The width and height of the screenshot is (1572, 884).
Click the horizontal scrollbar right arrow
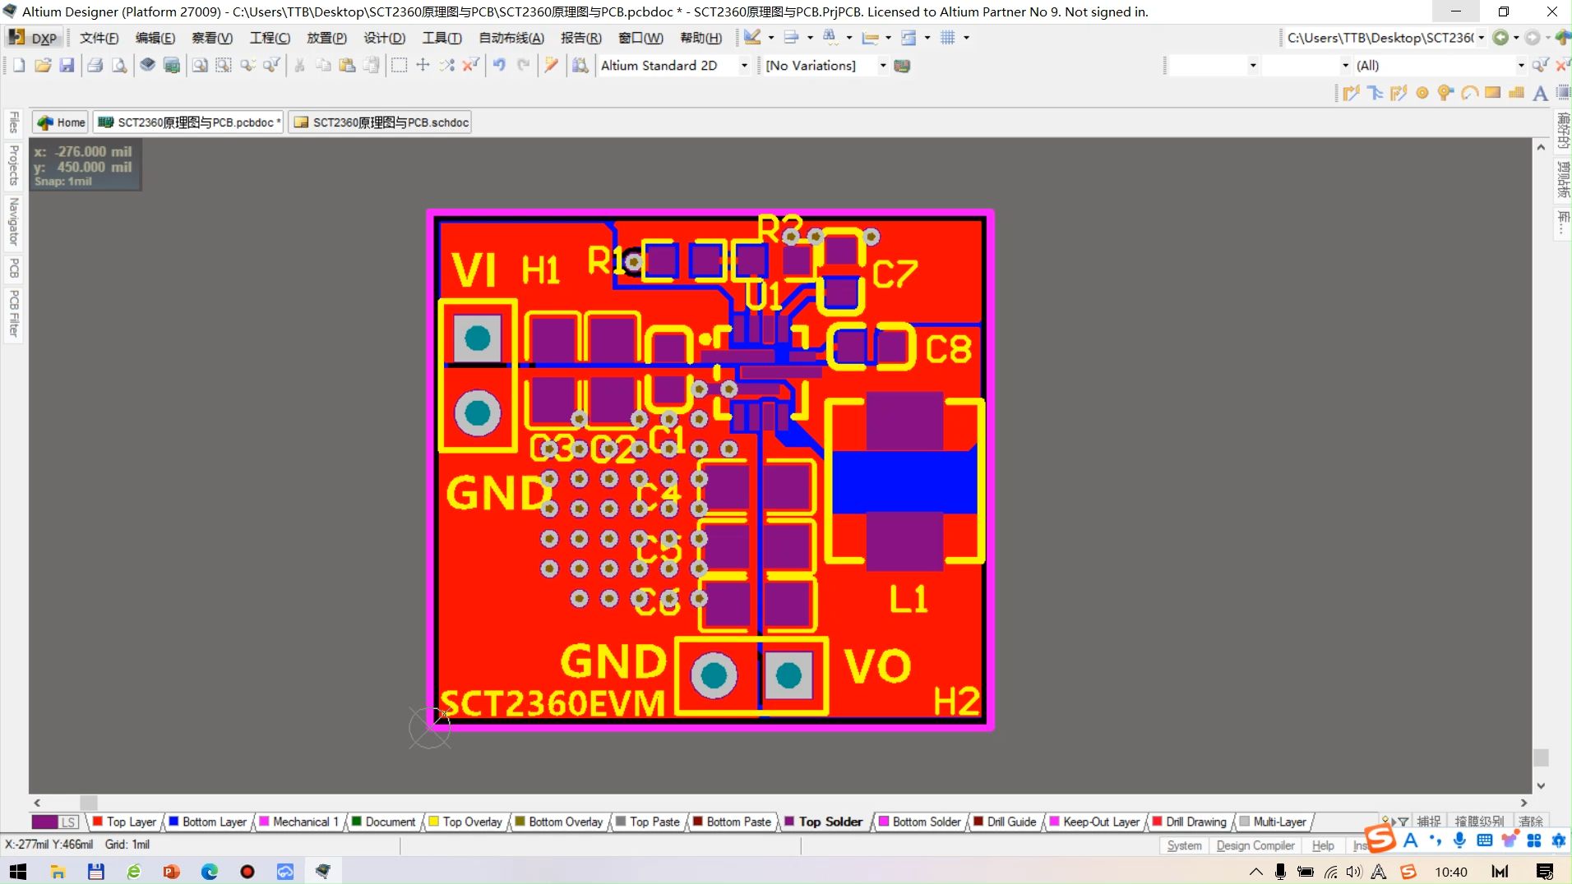click(x=1523, y=803)
